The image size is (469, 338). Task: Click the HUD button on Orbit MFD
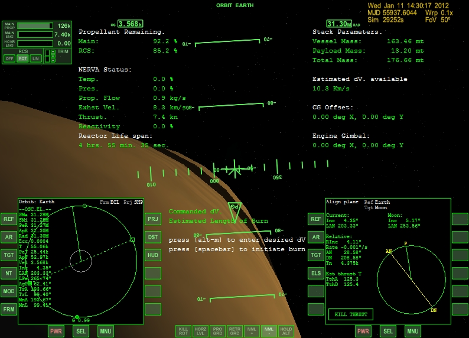click(153, 255)
